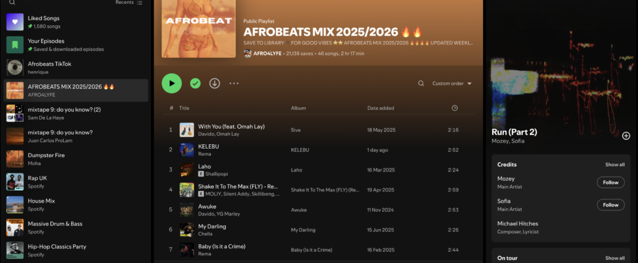
Task: Click the playlist cover art image
Action: point(199,29)
